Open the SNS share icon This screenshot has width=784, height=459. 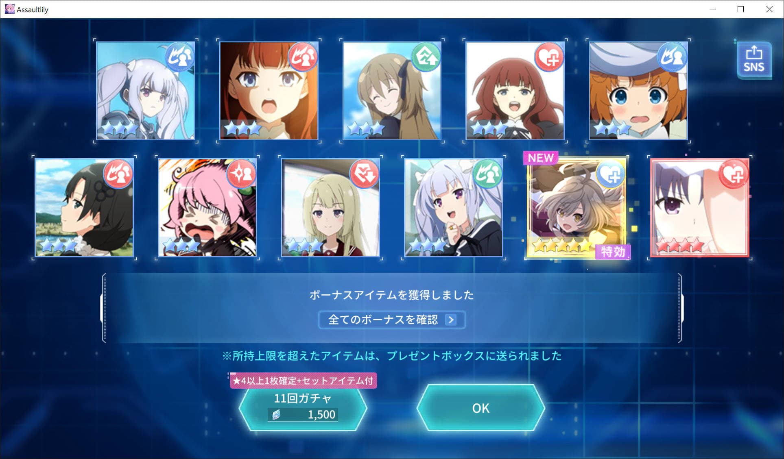(754, 60)
